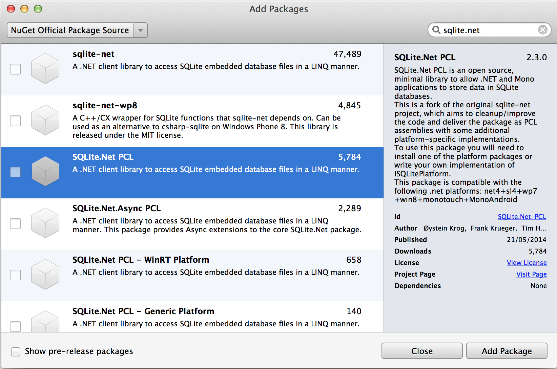Click the WinRT Platform package cube icon
This screenshot has height=369, width=557.
45,274
